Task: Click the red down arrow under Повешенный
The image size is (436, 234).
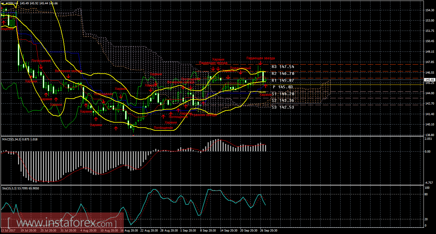Action: click(240, 73)
